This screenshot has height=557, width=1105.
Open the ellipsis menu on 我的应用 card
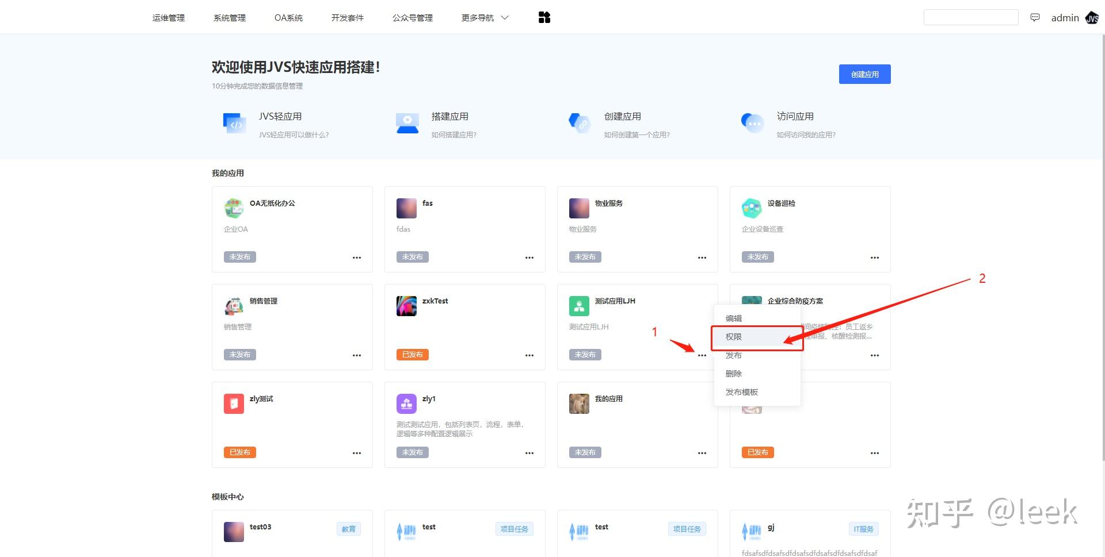[x=702, y=453]
